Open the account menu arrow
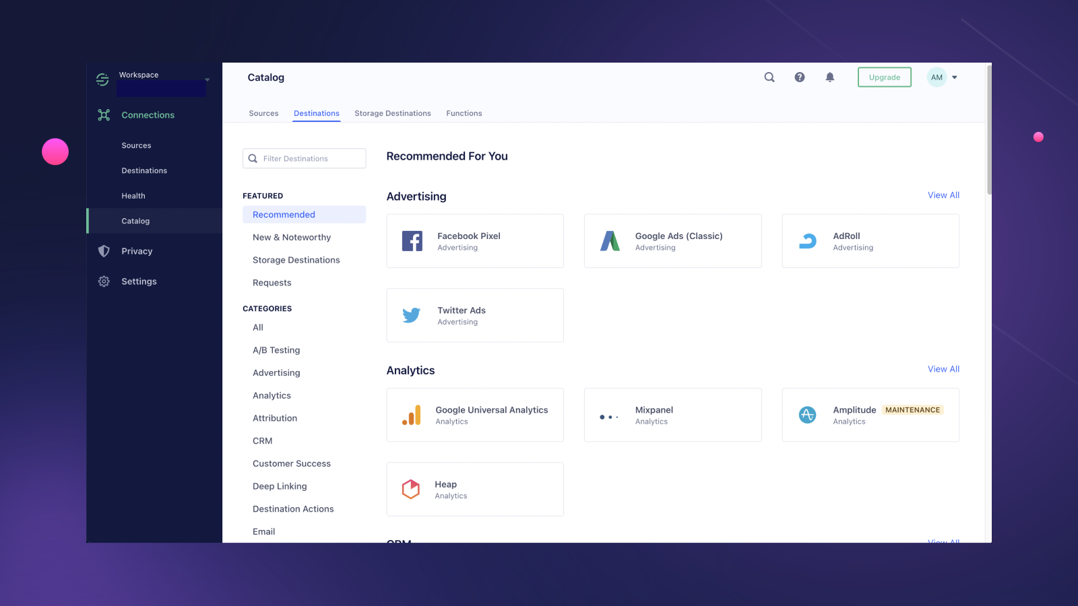Image resolution: width=1078 pixels, height=606 pixels. [955, 77]
